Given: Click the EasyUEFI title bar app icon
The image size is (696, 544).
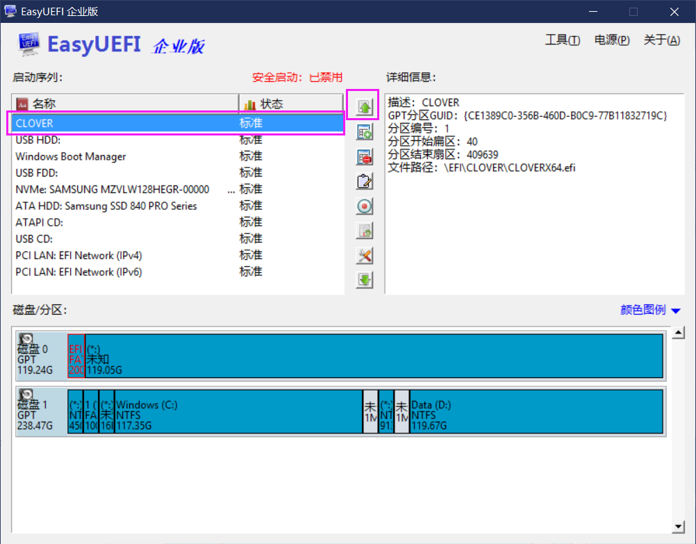Looking at the screenshot, I should click(x=10, y=11).
